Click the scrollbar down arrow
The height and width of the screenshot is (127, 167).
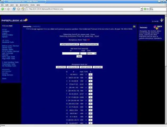166,123
